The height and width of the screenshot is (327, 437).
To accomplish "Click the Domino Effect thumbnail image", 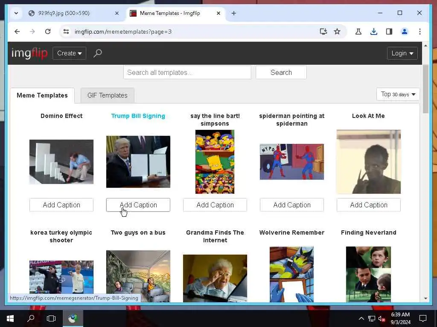I will click(x=61, y=162).
